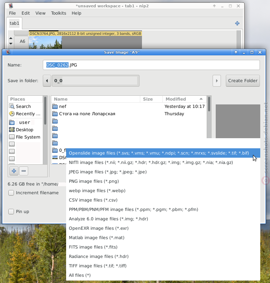Sort files by the Name column header
The width and height of the screenshot is (270, 283).
coord(96,99)
